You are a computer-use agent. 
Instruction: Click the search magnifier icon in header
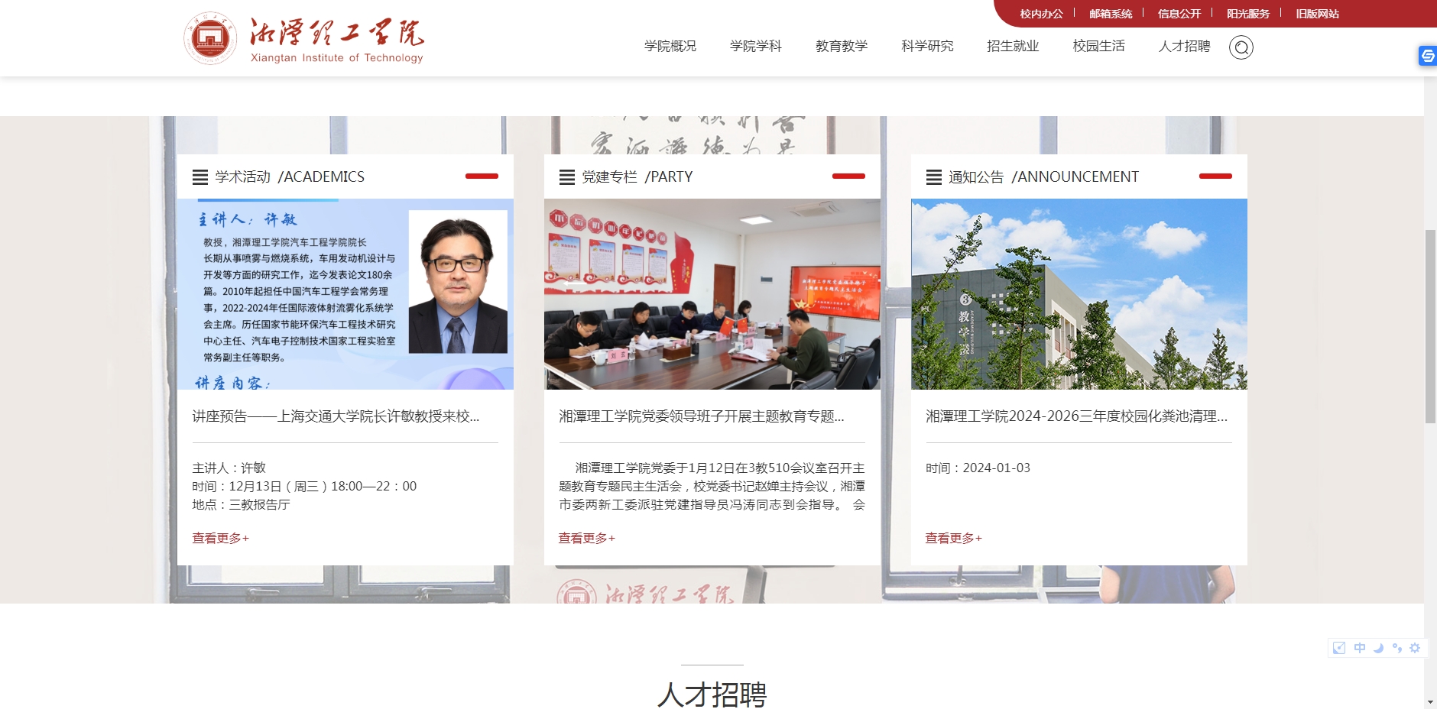tap(1241, 47)
